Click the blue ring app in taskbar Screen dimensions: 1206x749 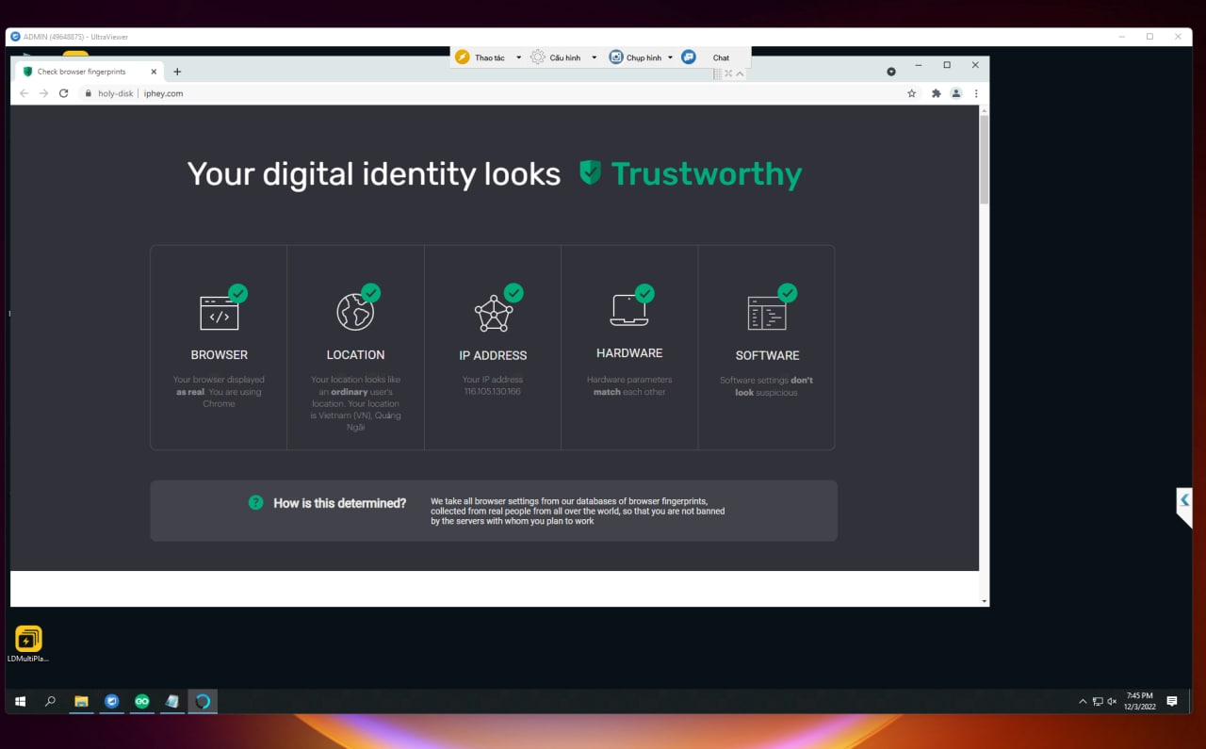click(203, 701)
